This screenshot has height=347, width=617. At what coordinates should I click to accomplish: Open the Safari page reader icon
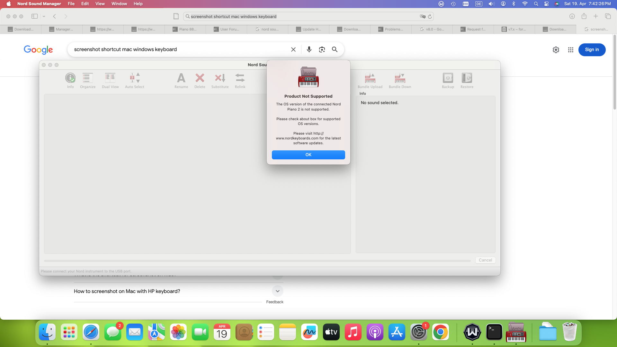point(176,16)
